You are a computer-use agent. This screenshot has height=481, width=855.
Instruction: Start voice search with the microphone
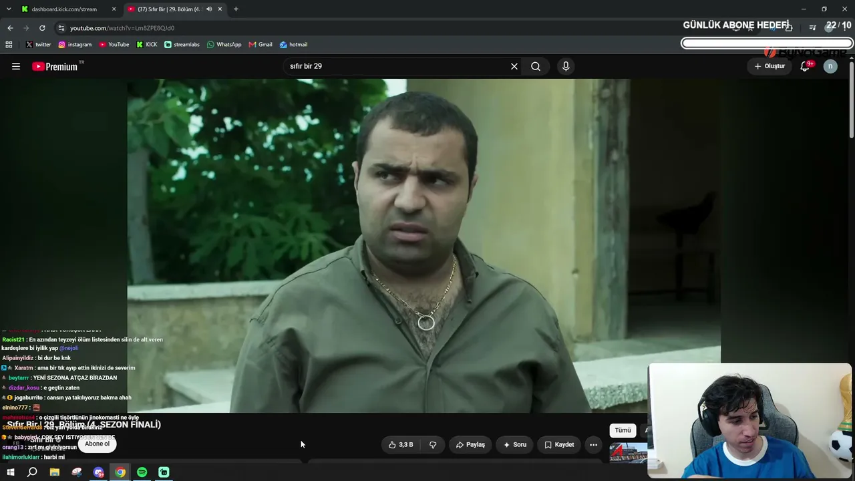click(x=566, y=66)
